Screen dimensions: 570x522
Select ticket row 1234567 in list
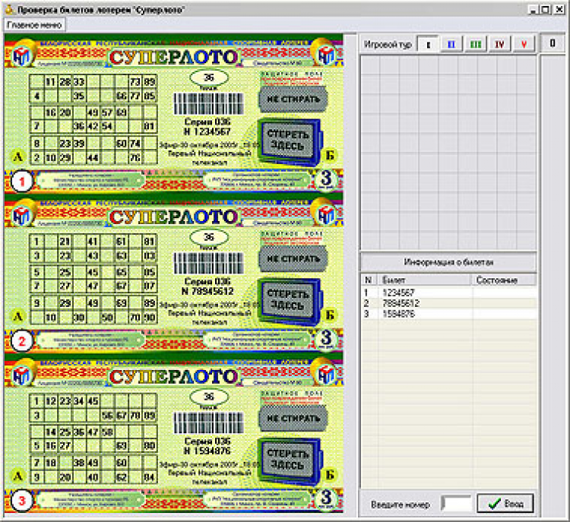(448, 293)
